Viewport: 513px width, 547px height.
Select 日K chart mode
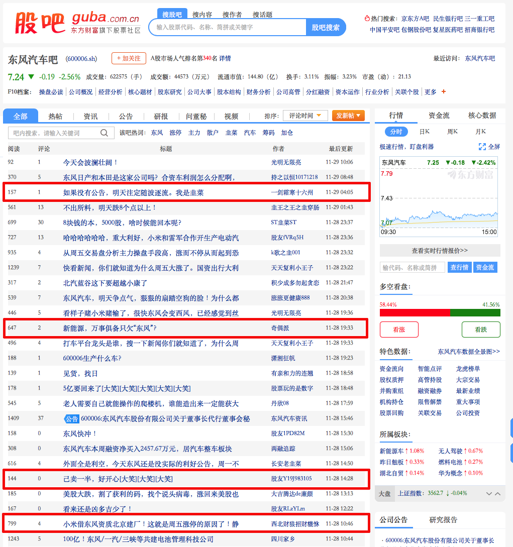point(425,132)
